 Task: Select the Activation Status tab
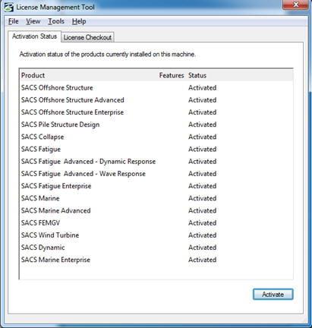tap(34, 36)
